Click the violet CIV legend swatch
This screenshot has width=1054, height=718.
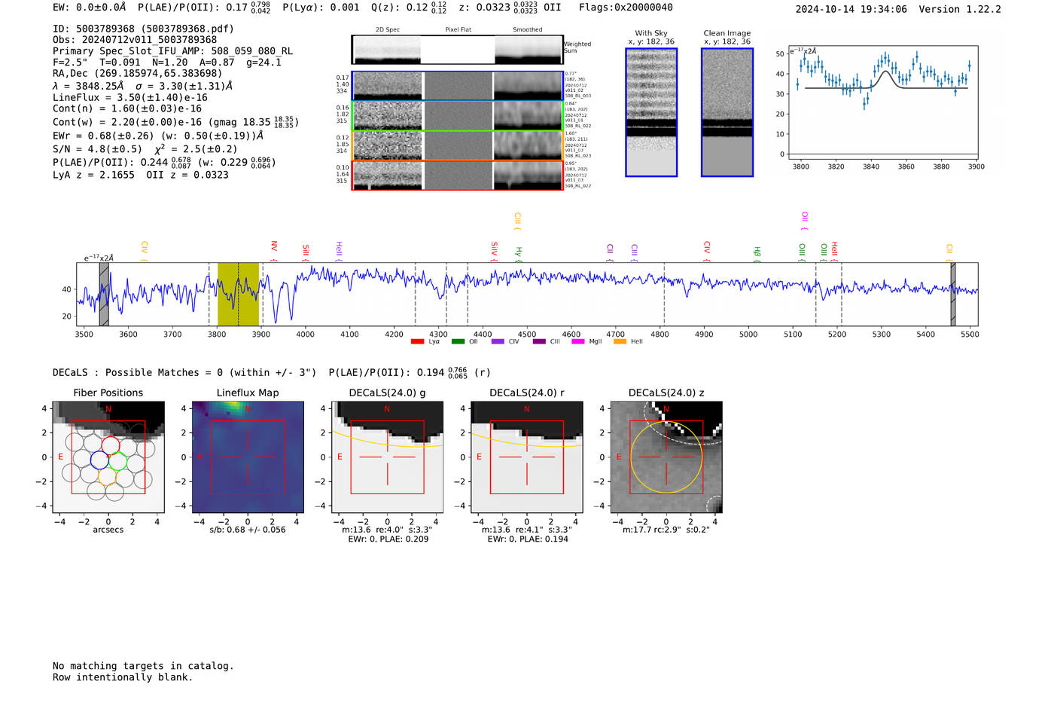tap(498, 341)
